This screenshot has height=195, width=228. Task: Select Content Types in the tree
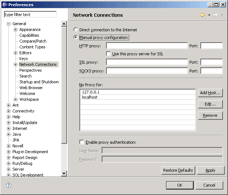coord(32,47)
